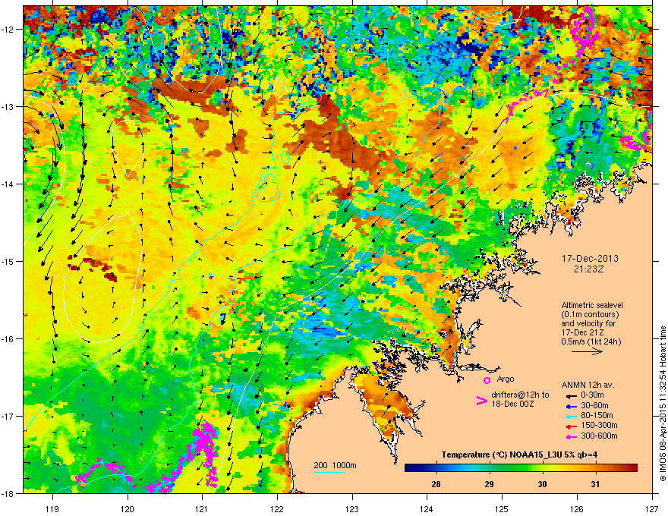Click the 200 1000m isobath label text
This screenshot has width=668, height=516.
click(335, 465)
